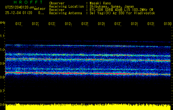This screenshot has width=173, height=110.
Task: Click the kHz axis unit label
Action: coord(2,23)
